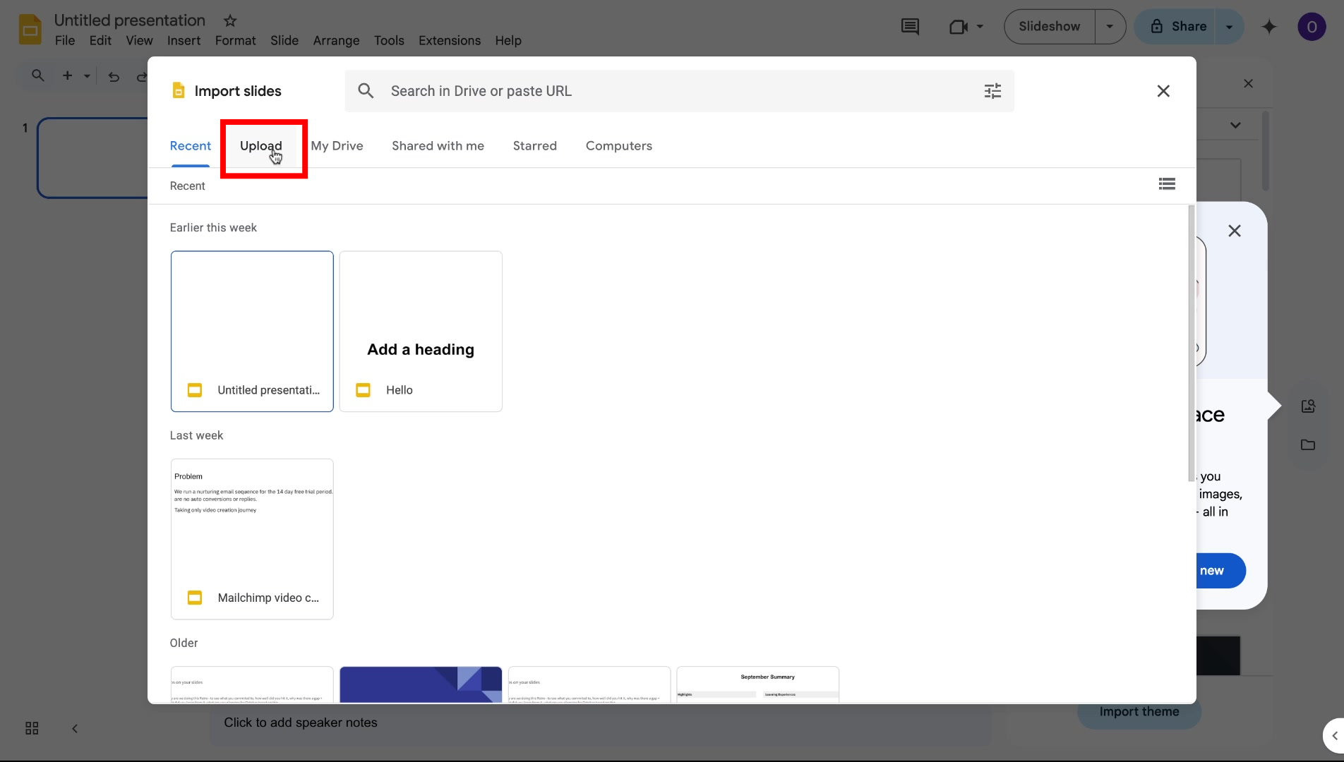Screen dimensions: 1344x762
Task: Open the Gemini AI sparkle icon
Action: 1268,27
